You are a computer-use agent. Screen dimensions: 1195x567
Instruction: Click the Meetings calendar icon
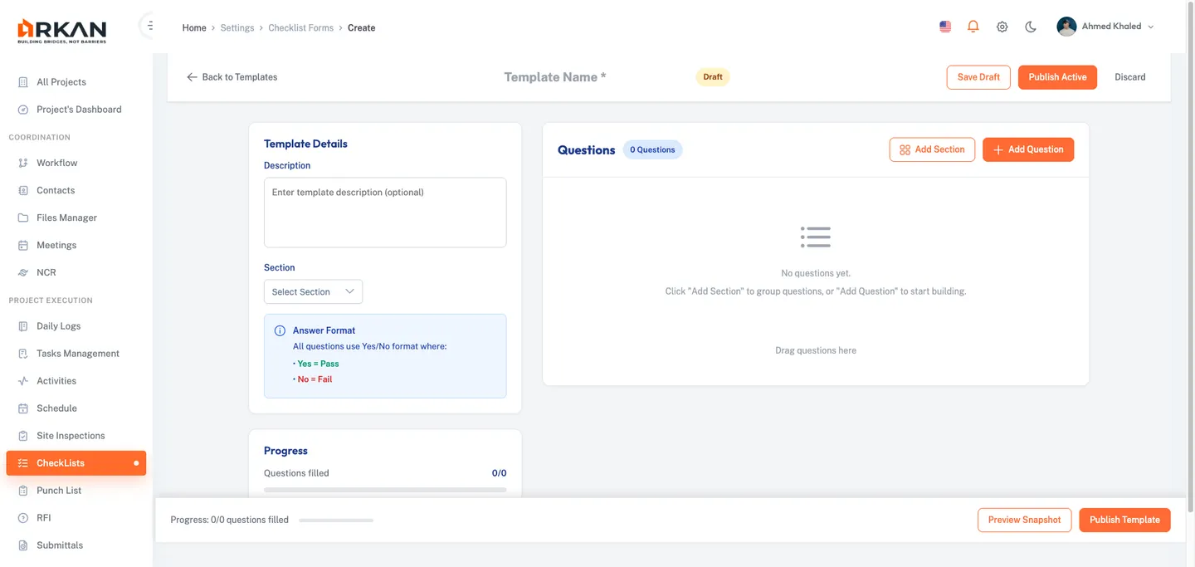coord(23,244)
